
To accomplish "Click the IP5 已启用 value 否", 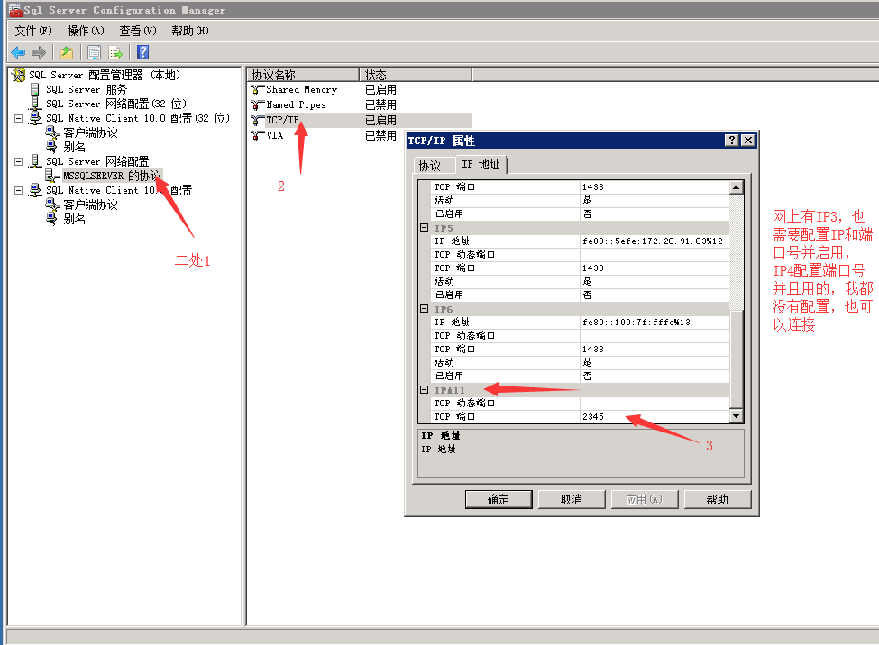I will (655, 295).
